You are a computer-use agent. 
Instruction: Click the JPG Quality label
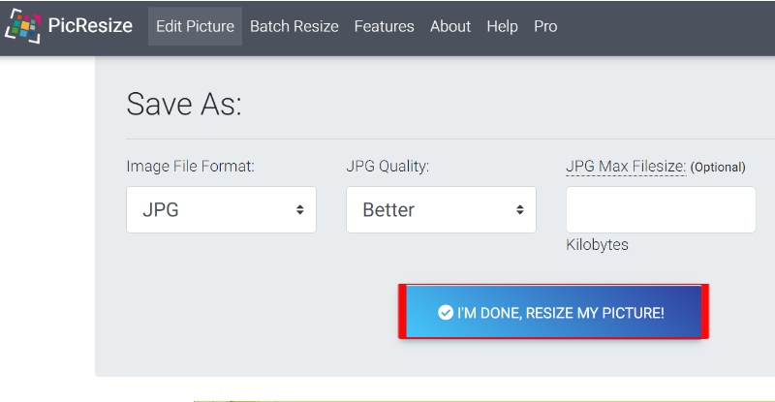(387, 167)
